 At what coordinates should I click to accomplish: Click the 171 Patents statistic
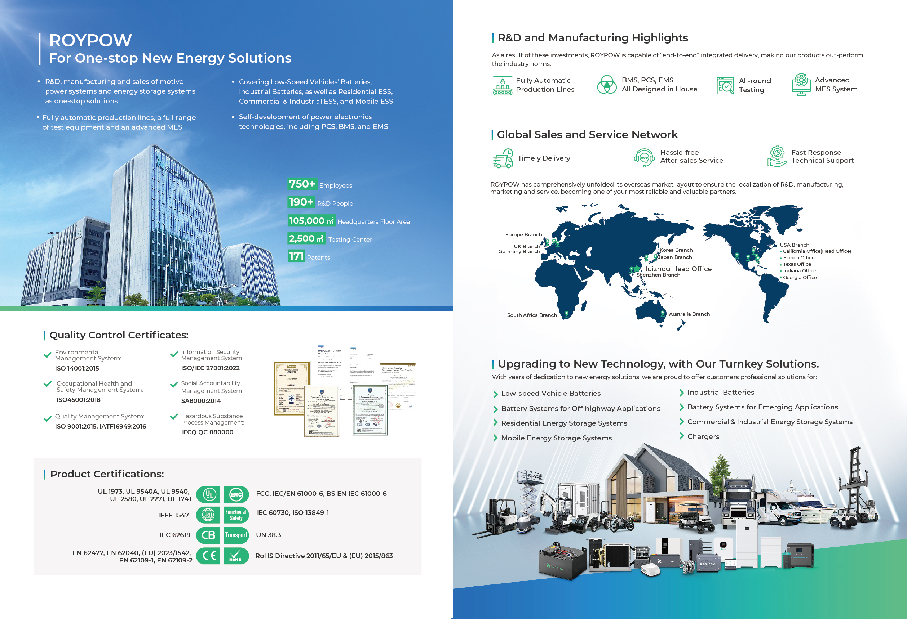click(x=309, y=256)
